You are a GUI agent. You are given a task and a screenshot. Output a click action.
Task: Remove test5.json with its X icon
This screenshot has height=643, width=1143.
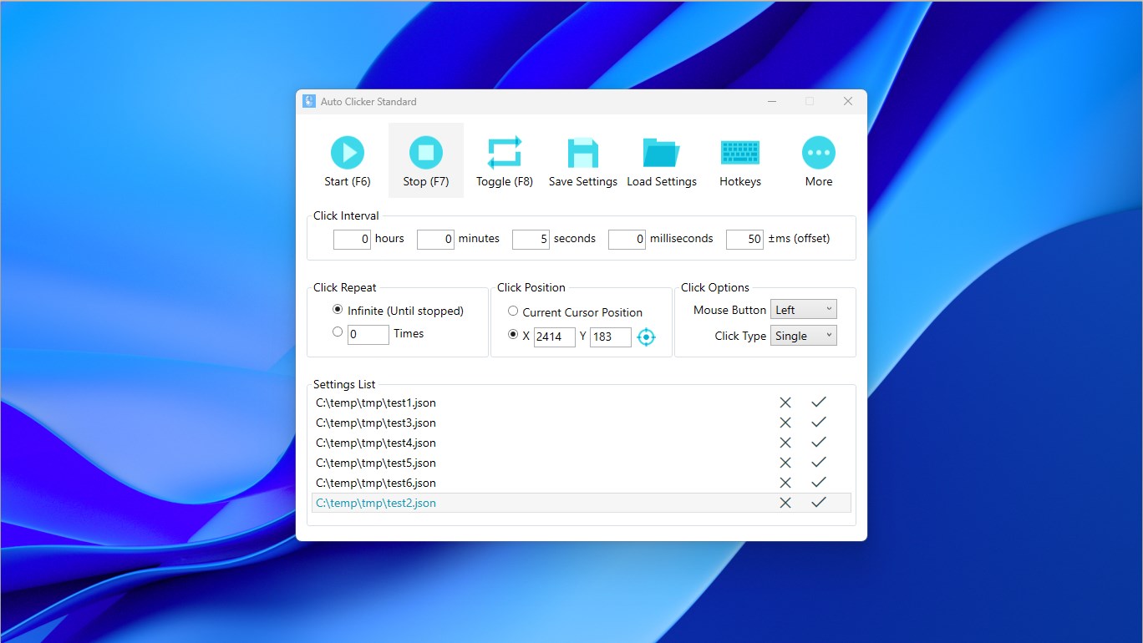tap(785, 463)
